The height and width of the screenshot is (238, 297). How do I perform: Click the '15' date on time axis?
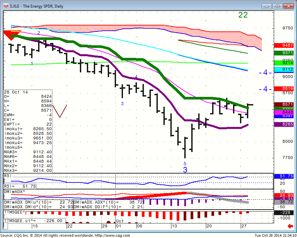tap(35, 226)
